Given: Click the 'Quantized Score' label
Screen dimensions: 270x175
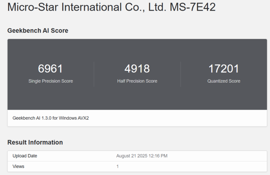Looking at the screenshot, I should tap(224, 81).
